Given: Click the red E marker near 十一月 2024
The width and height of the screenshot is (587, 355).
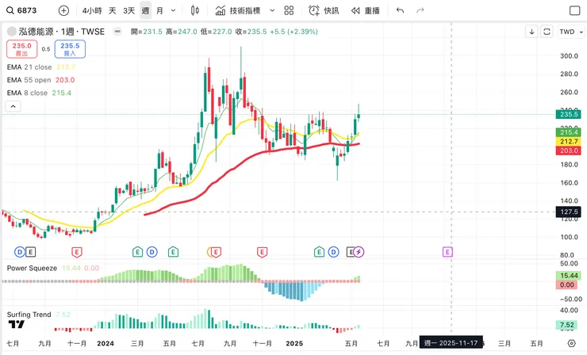Looking at the screenshot, I should click(x=262, y=253).
